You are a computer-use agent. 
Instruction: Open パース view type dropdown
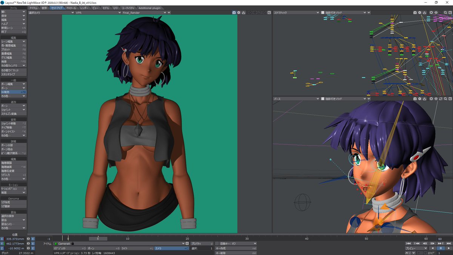coord(296,99)
